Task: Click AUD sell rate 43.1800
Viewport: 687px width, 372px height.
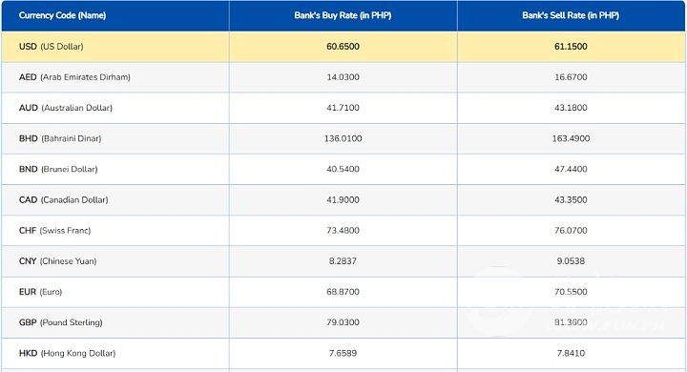Action: click(x=571, y=108)
